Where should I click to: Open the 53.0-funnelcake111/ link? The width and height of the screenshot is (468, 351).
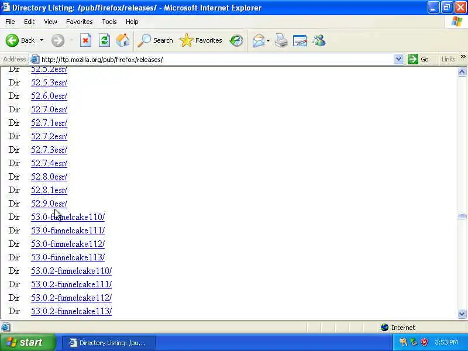click(x=68, y=230)
